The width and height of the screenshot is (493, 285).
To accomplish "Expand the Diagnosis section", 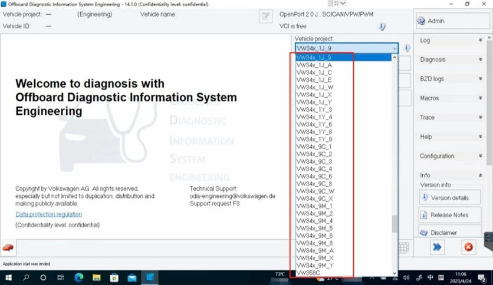I will point(451,59).
